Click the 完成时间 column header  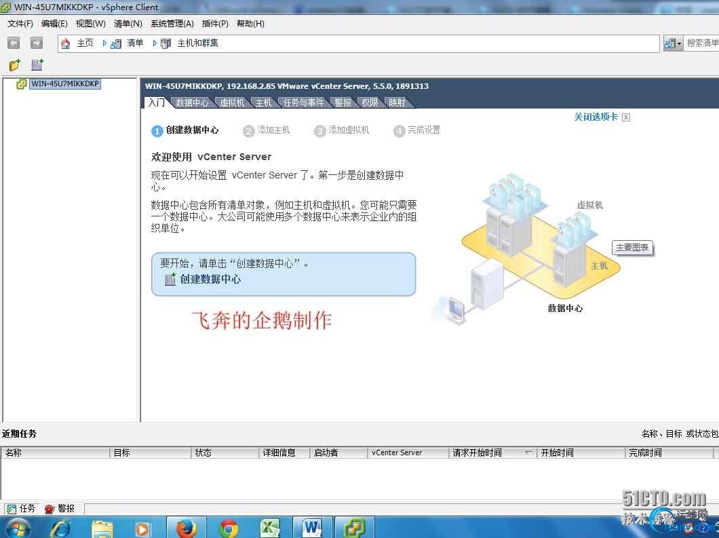669,453
